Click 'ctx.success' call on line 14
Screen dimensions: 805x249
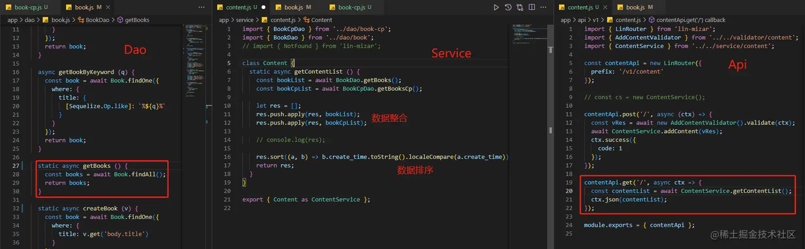(x=610, y=140)
